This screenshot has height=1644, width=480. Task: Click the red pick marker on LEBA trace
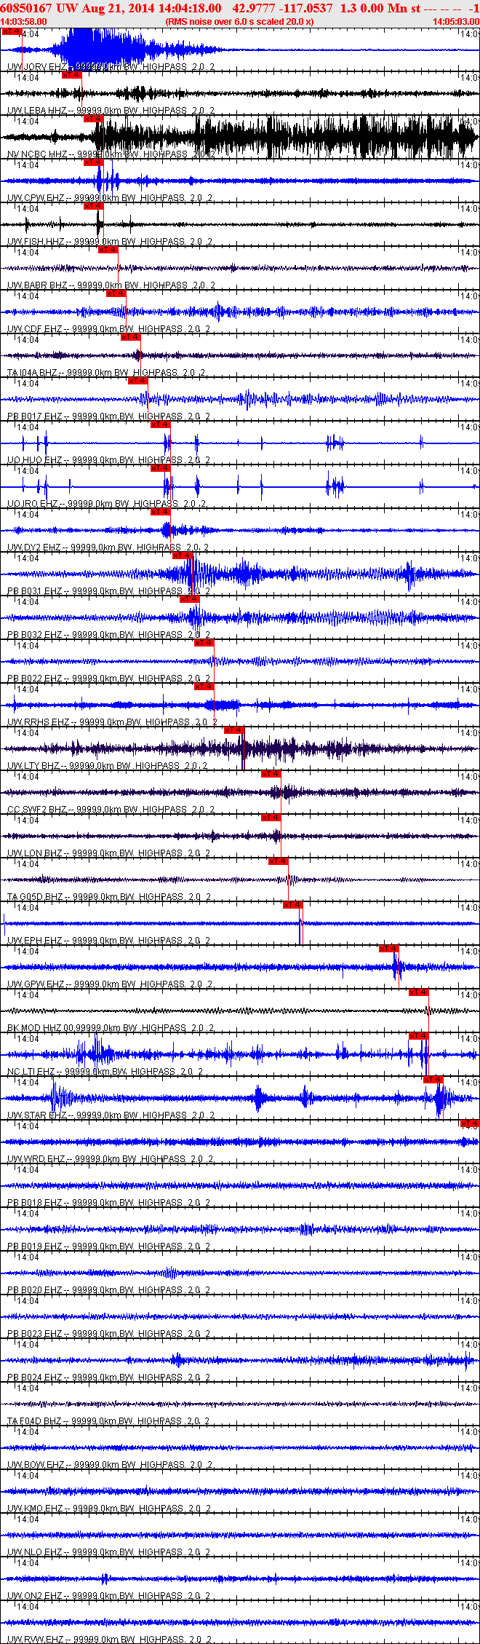click(71, 75)
